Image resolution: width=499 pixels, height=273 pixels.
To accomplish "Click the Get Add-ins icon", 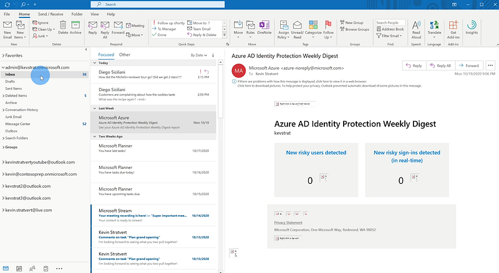I will pyautogui.click(x=453, y=27).
